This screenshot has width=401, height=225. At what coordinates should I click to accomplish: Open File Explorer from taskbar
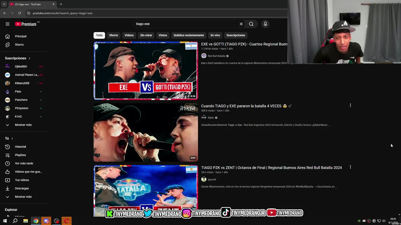[25, 221]
